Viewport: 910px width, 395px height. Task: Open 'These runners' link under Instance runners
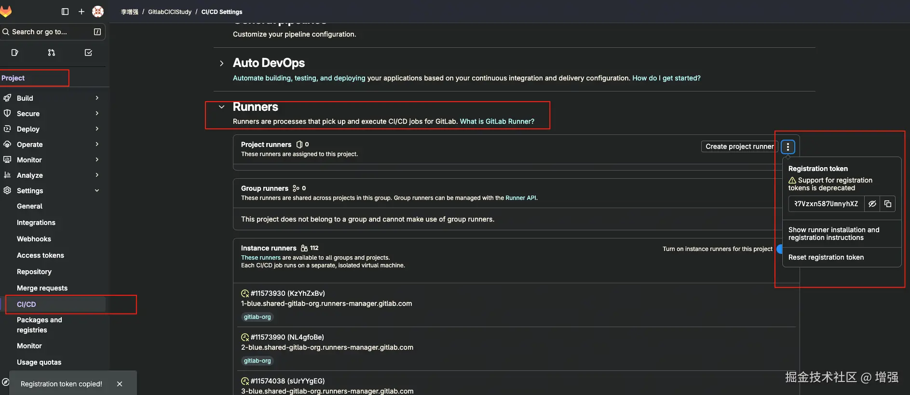tap(260, 258)
